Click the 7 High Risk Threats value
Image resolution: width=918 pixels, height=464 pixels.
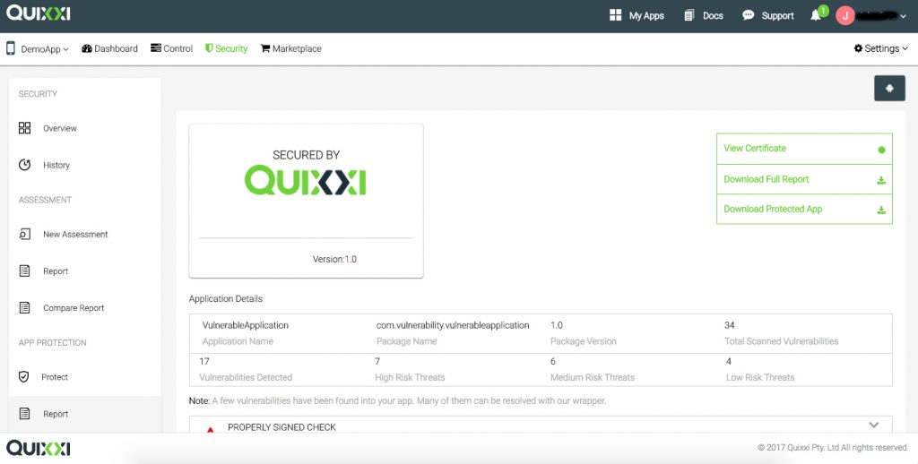tap(377, 362)
